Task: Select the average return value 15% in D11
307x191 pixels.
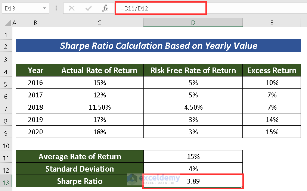Action: (x=193, y=156)
